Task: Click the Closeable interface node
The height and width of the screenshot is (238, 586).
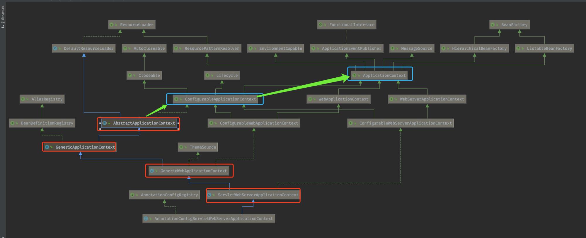Action: click(x=144, y=75)
